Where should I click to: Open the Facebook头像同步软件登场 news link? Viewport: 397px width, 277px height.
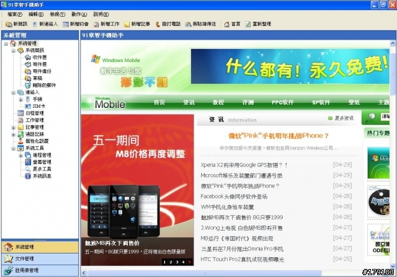(x=234, y=196)
